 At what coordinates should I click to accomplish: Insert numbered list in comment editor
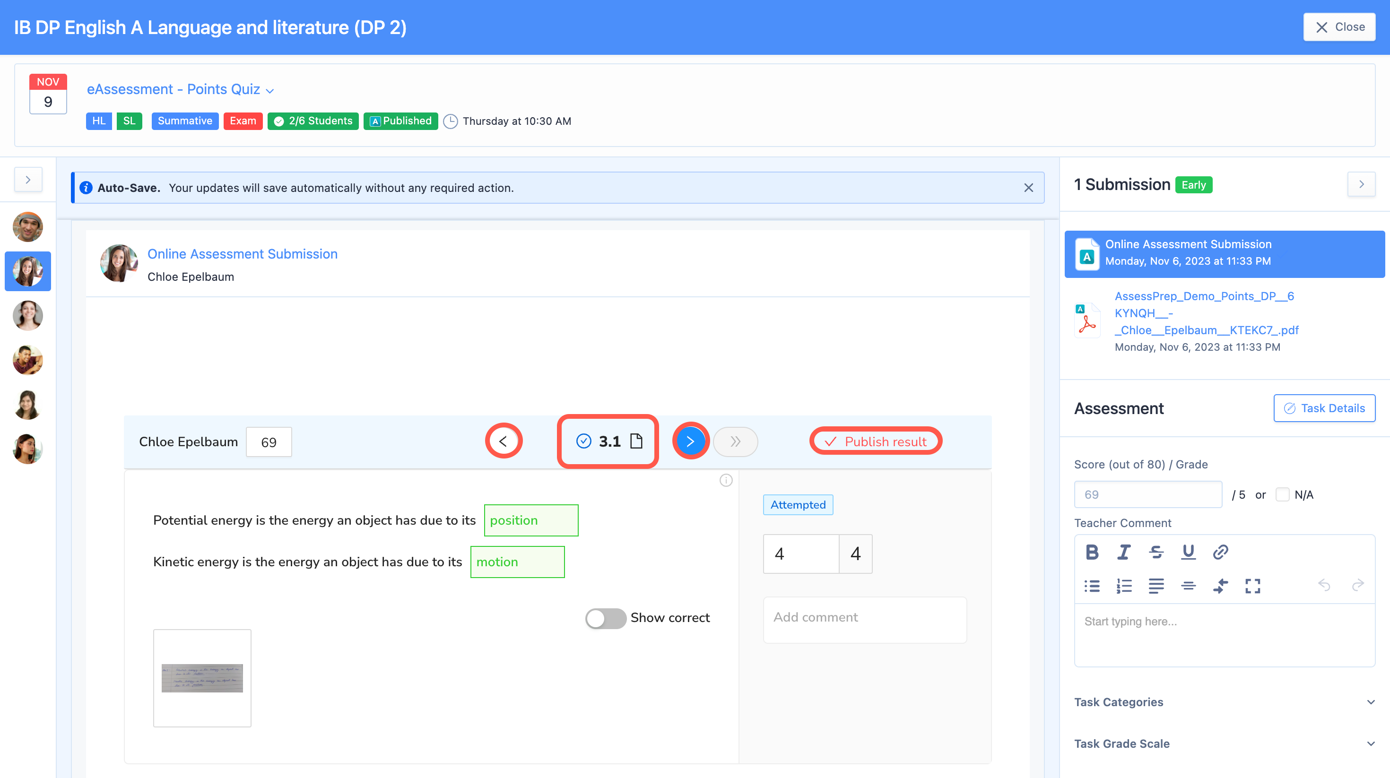pyautogui.click(x=1124, y=586)
